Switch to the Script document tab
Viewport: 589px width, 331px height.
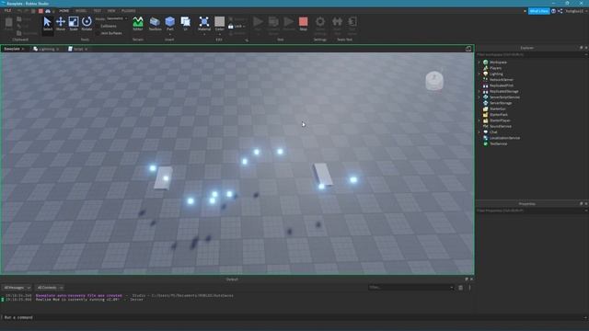pos(76,49)
